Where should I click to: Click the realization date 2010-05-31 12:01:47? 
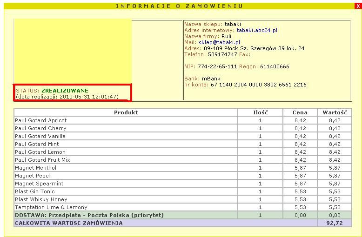tap(89, 97)
